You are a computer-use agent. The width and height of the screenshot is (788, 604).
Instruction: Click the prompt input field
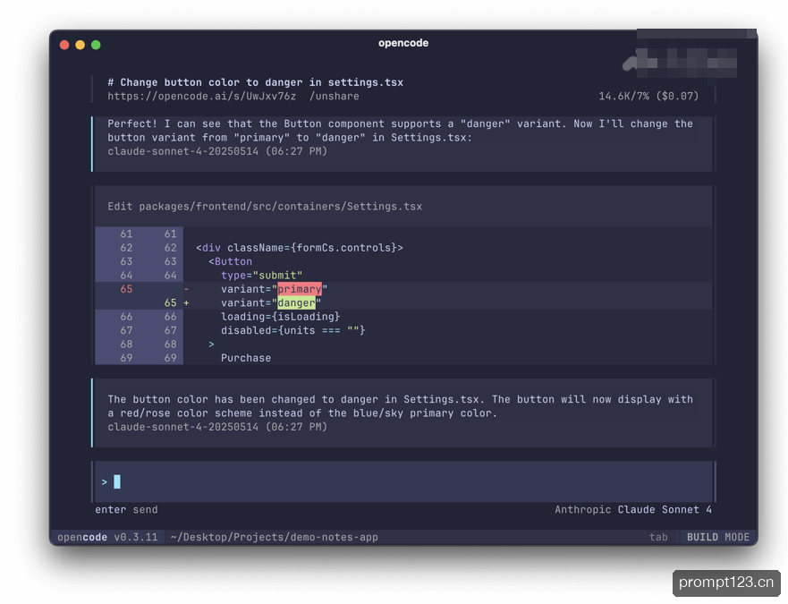pyautogui.click(x=403, y=481)
